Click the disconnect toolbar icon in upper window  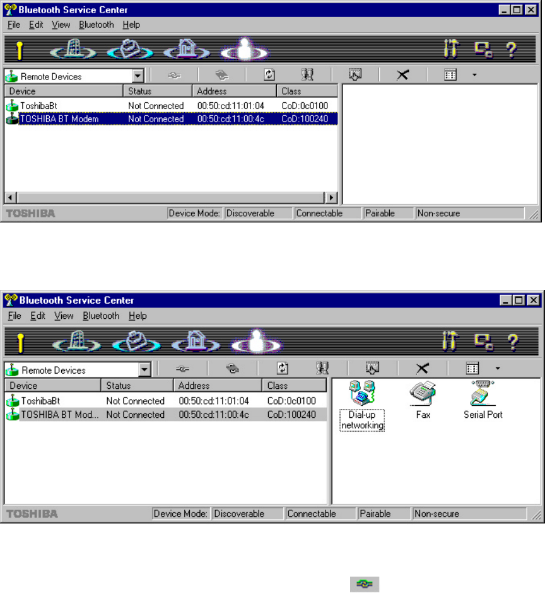[x=222, y=75]
